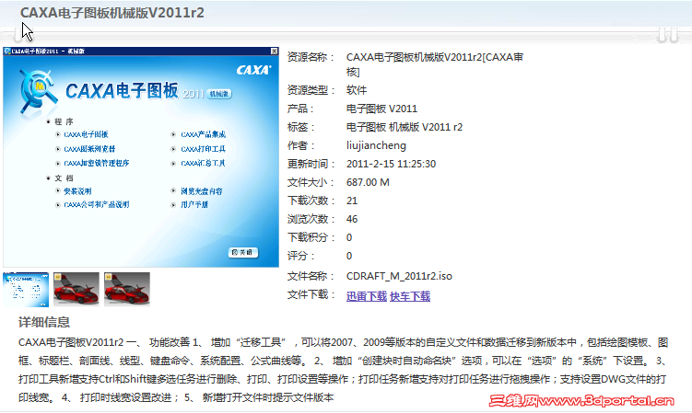This screenshot has width=692, height=413.
Task: Click the CAXA magnifier logo in installer image
Action: (38, 92)
